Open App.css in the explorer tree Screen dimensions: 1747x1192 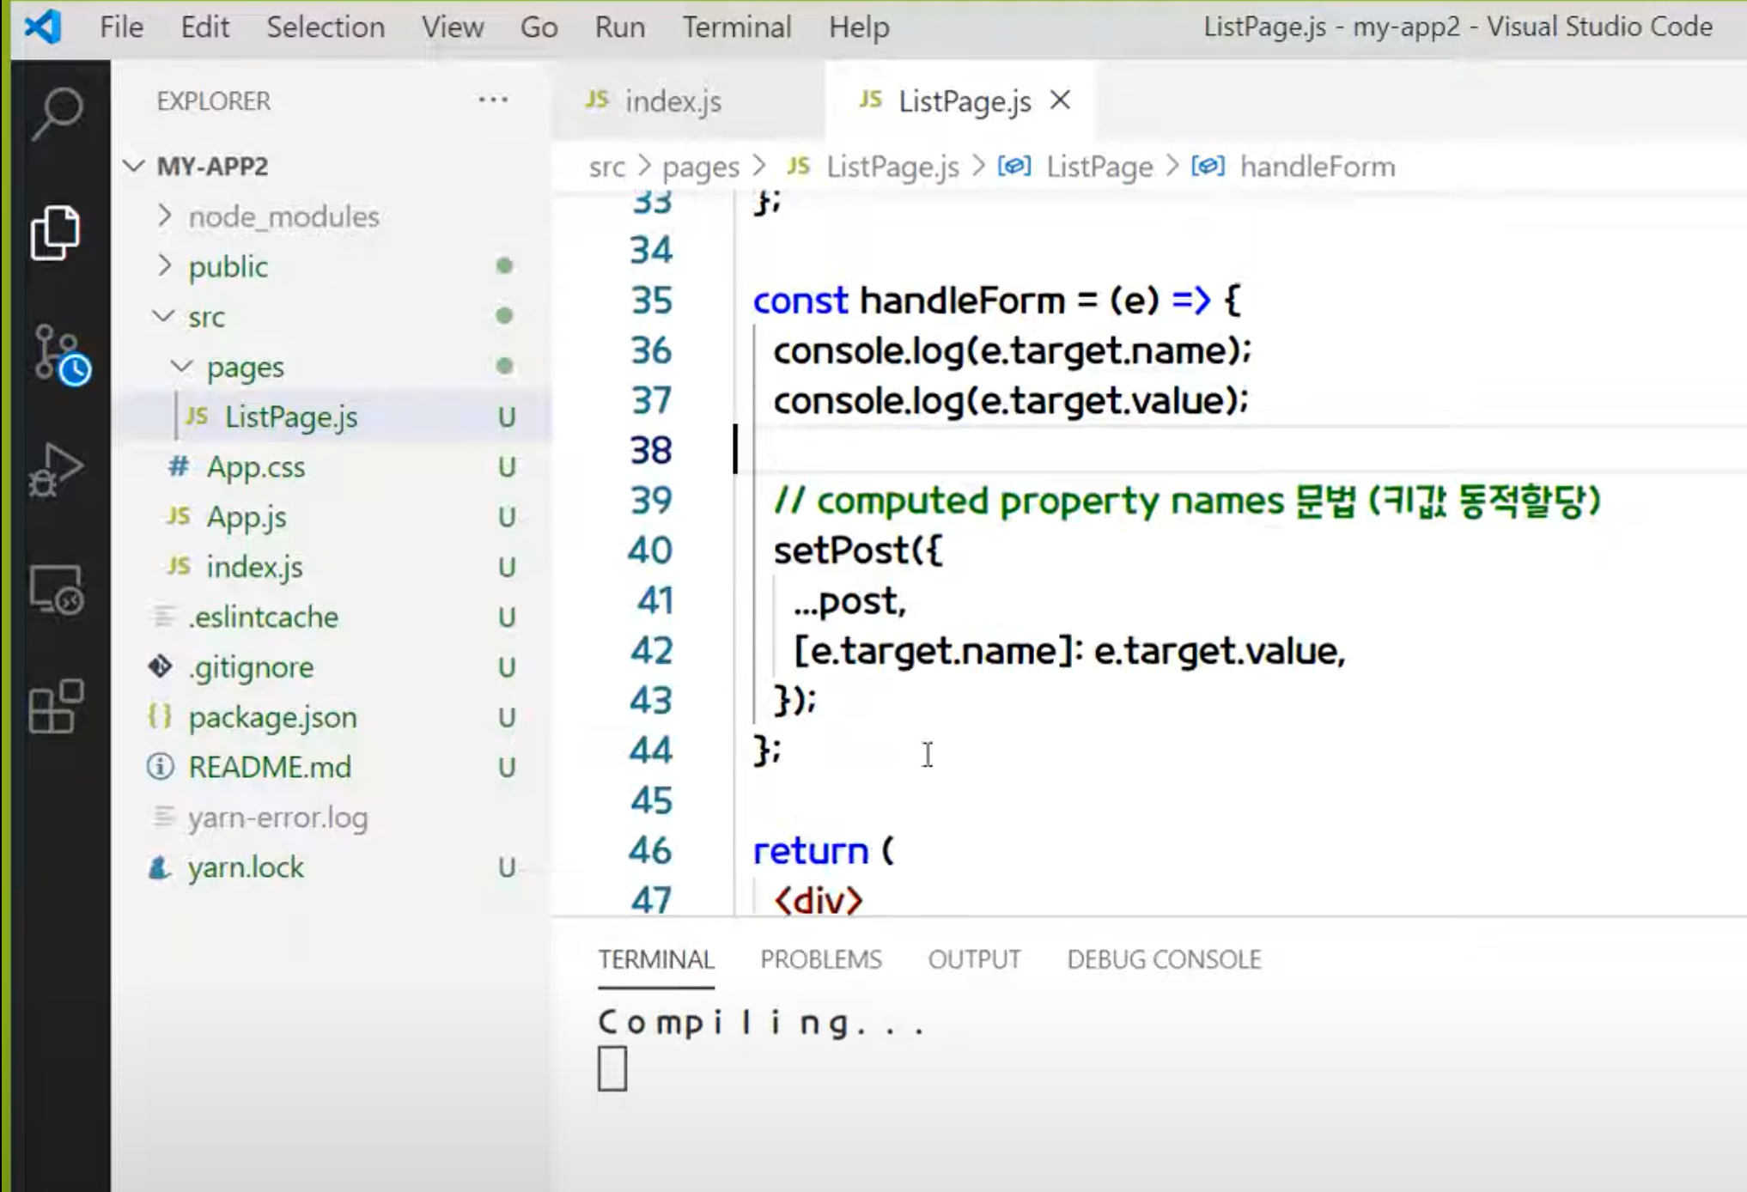pyautogui.click(x=332, y=466)
